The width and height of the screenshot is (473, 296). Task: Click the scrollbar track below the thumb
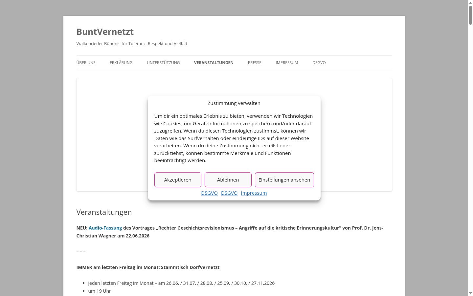click(470, 158)
